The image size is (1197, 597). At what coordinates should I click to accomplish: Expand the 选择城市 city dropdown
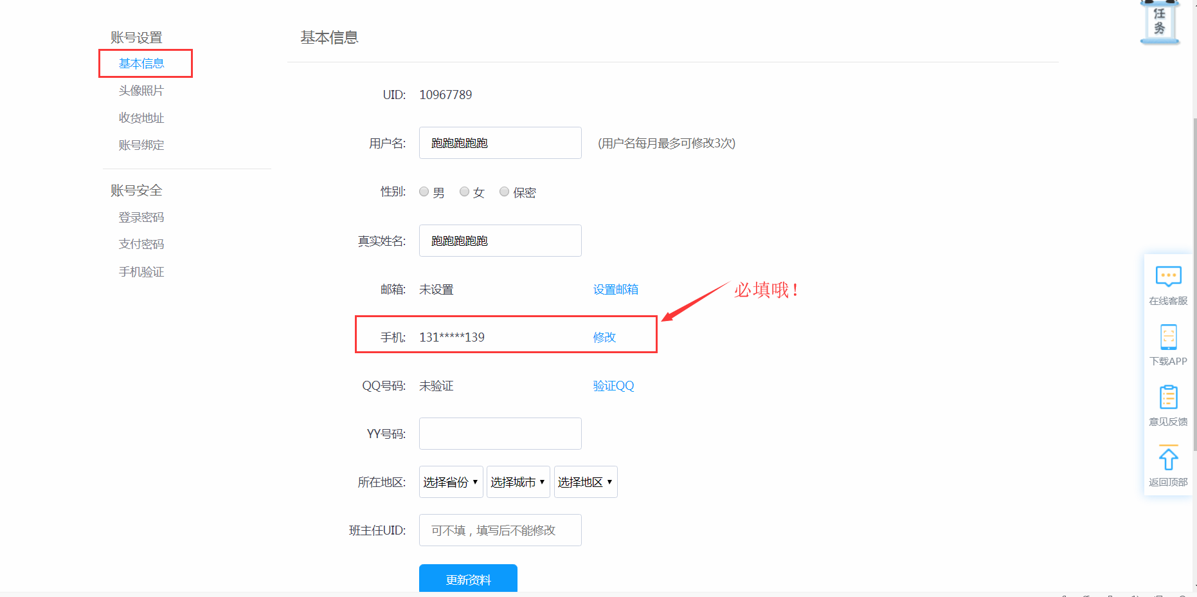[x=518, y=481]
